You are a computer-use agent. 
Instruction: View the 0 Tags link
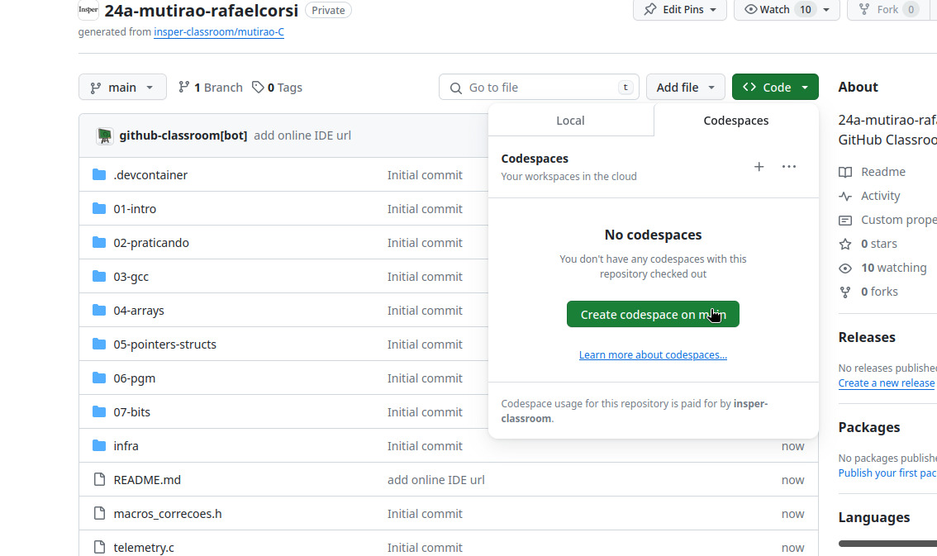(x=278, y=88)
